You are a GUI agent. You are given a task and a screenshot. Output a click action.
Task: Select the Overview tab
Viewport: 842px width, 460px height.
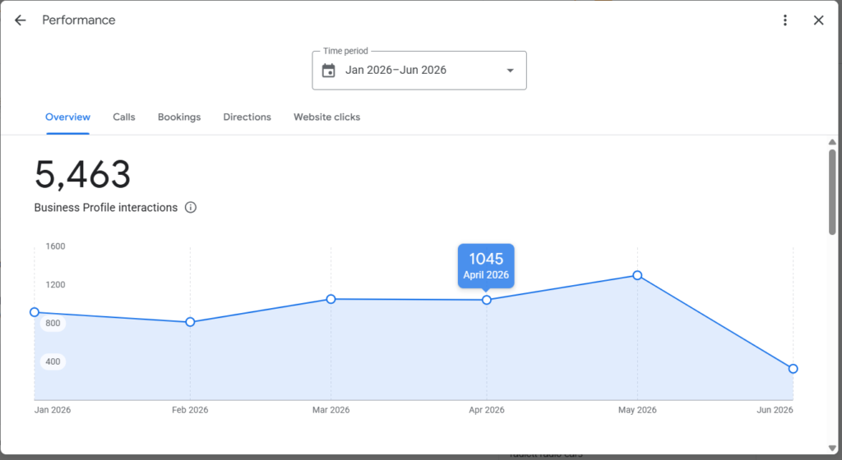(67, 117)
